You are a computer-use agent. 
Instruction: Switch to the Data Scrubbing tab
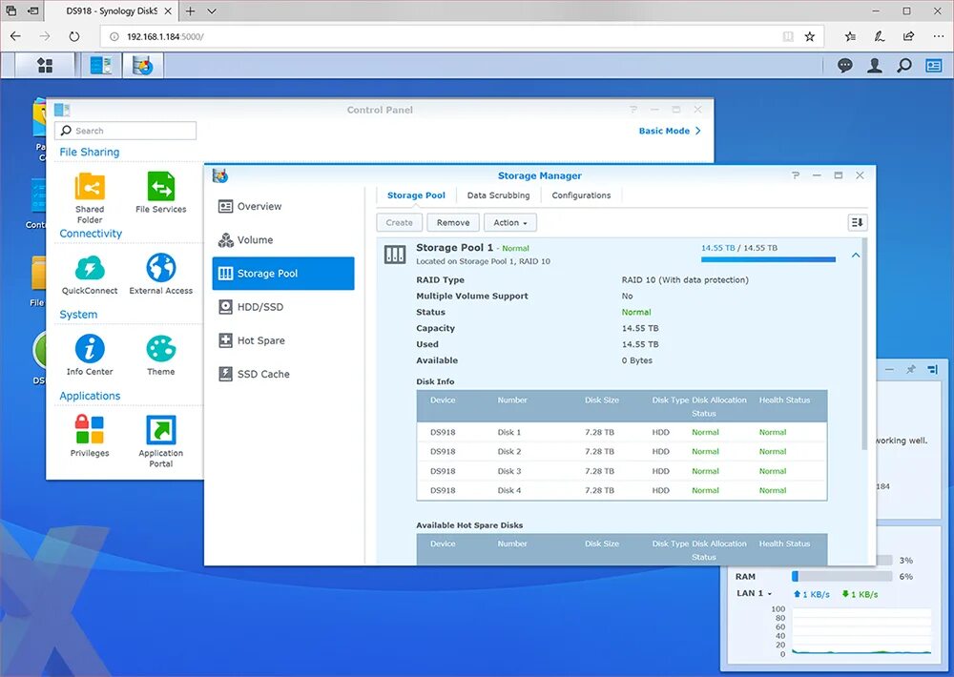coord(498,195)
